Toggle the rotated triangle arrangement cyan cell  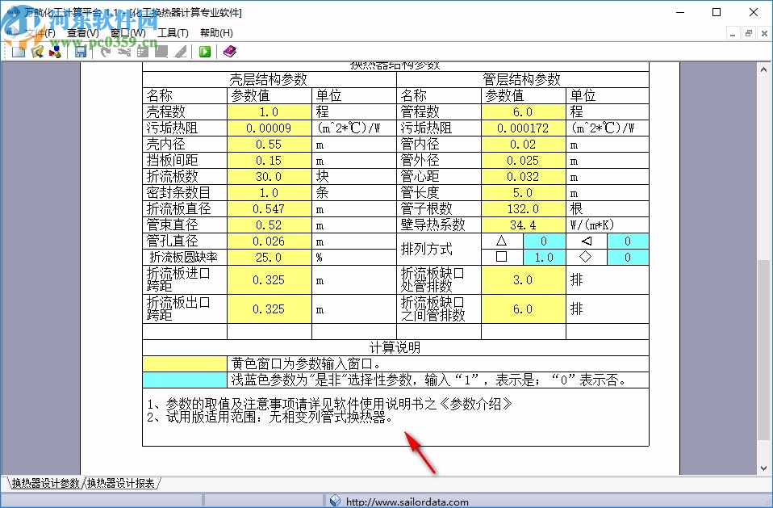click(x=628, y=241)
